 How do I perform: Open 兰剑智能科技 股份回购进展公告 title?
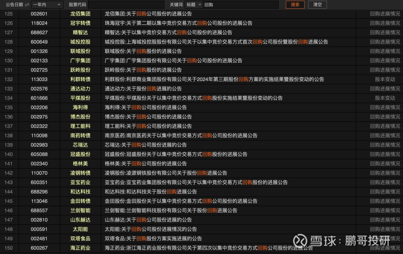(171, 211)
